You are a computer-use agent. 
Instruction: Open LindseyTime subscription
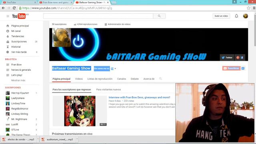[18, 103]
